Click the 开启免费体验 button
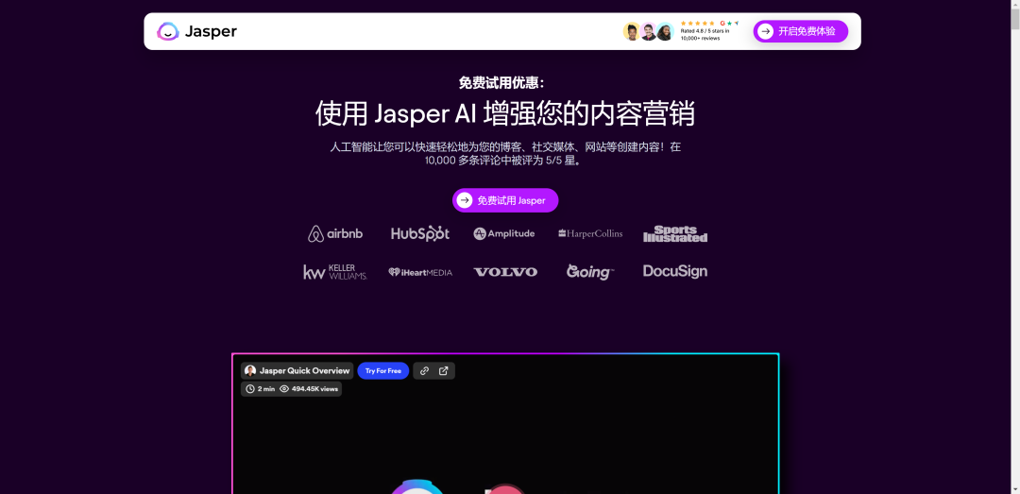This screenshot has width=1020, height=494. click(x=800, y=31)
